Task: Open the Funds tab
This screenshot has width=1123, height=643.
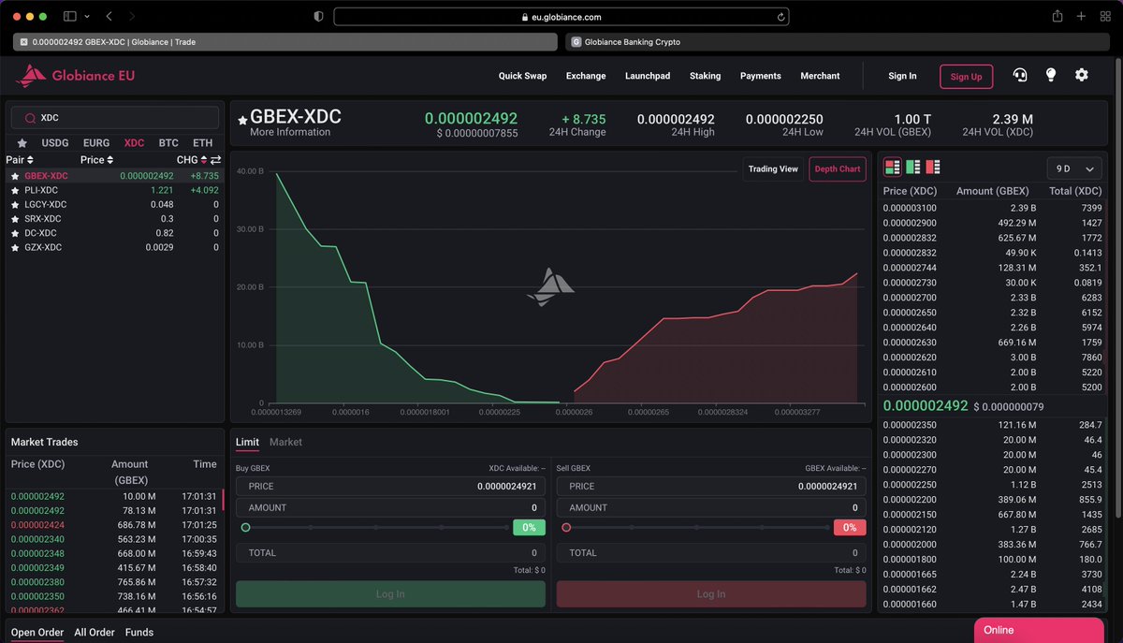Action: (x=139, y=633)
